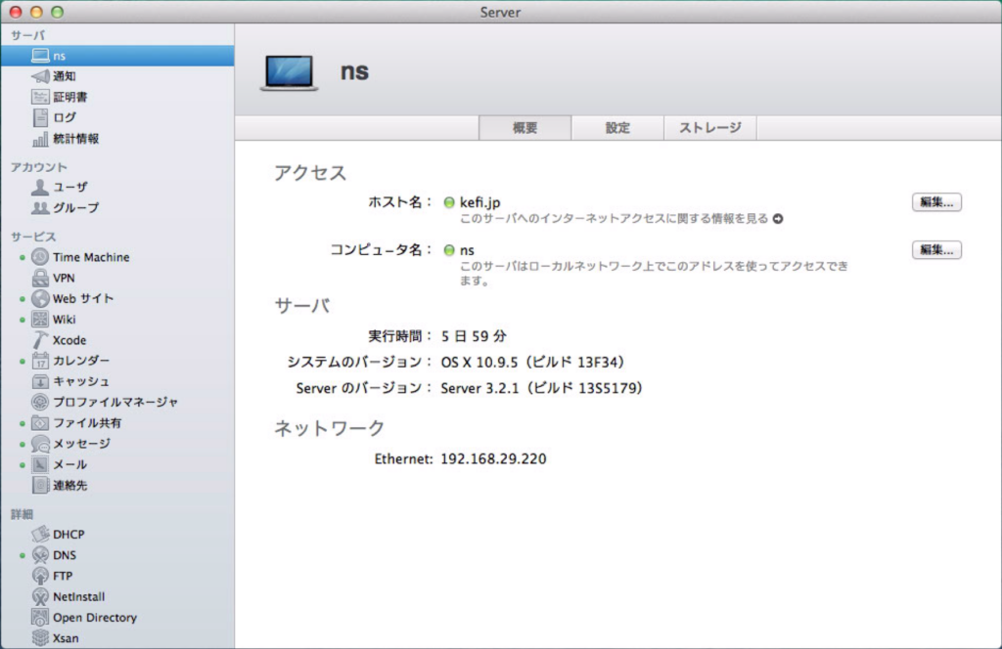Open the ログ document icon

[x=39, y=118]
